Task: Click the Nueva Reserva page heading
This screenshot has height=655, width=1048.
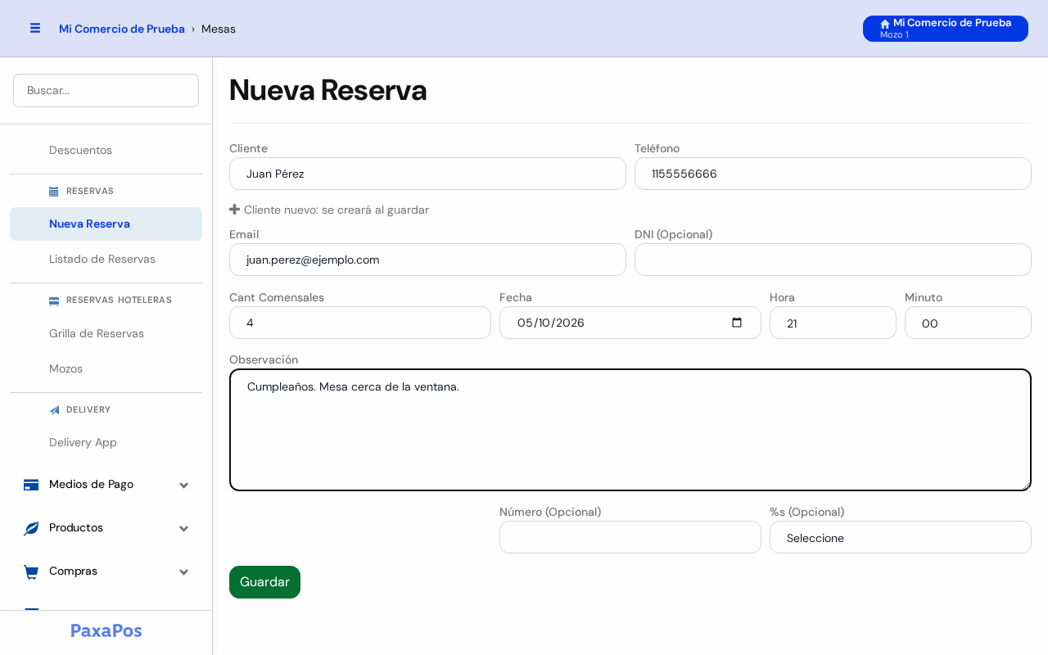Action: coord(327,90)
